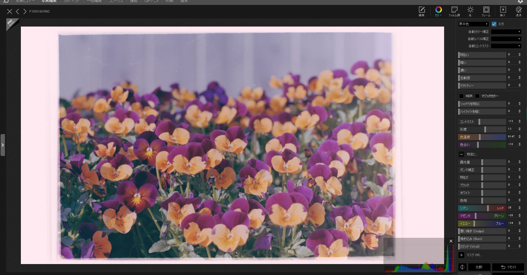Toggle the ネガ checkbox
Image resolution: width=527 pixels, height=275 pixels.
[494, 24]
